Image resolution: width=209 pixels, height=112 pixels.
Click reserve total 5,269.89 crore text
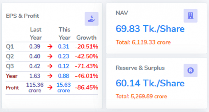pyautogui.click(x=141, y=96)
